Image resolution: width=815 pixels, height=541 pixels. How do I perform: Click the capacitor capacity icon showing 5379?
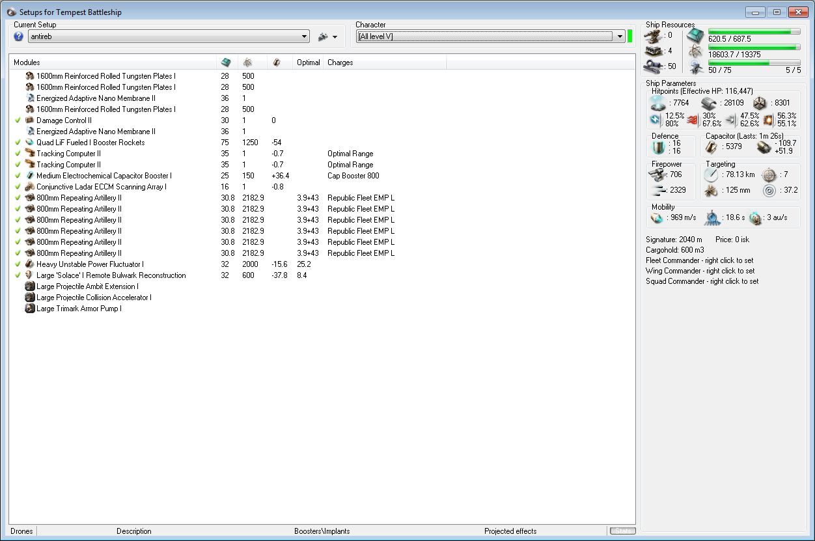(x=712, y=146)
